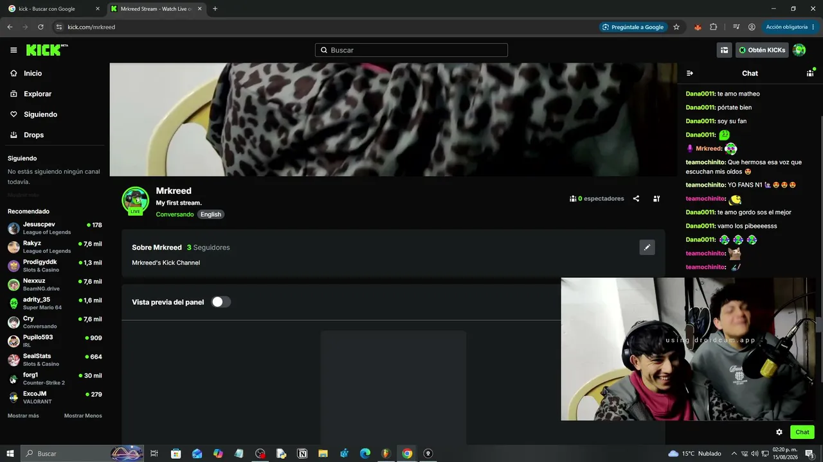Reload the current page
The image size is (823, 462).
pos(41,27)
